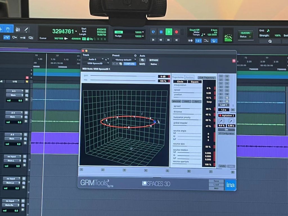Select the Pencil tool
Image resolution: width=288 pixels, height=216 pixels.
[x=26, y=30]
